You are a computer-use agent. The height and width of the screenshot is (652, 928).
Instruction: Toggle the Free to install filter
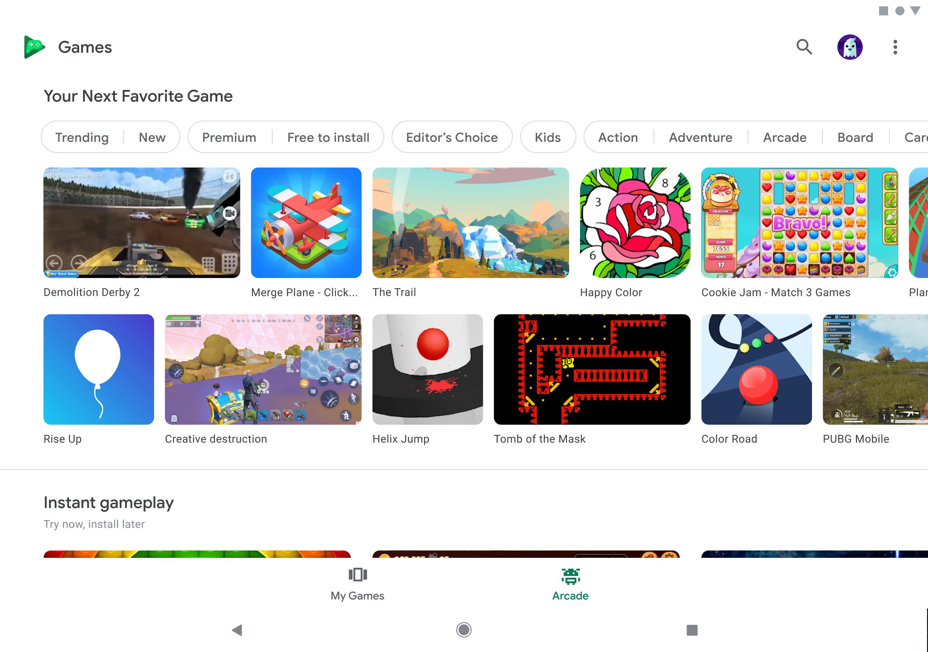pos(328,136)
